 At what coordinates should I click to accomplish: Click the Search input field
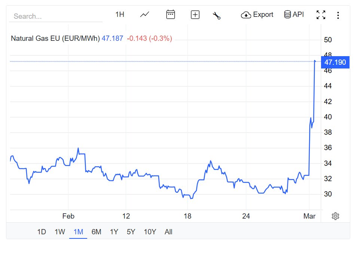(x=56, y=16)
